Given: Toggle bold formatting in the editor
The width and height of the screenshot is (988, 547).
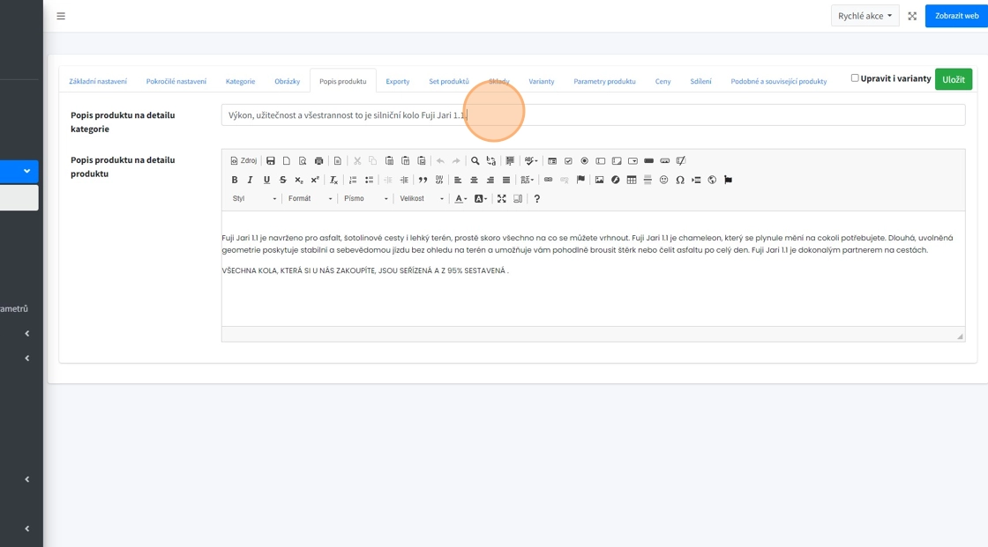Looking at the screenshot, I should pyautogui.click(x=235, y=180).
